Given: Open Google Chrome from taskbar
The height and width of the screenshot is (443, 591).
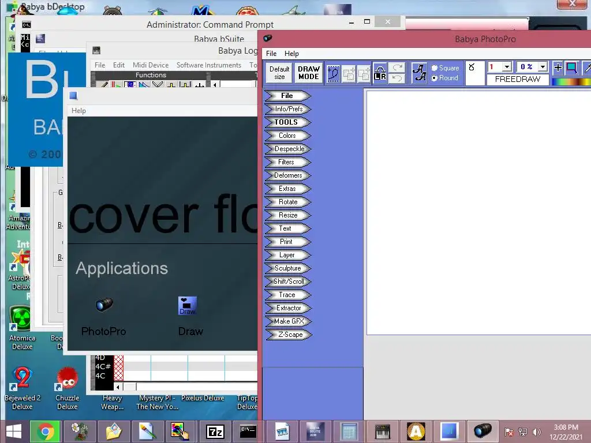Looking at the screenshot, I should (46, 431).
